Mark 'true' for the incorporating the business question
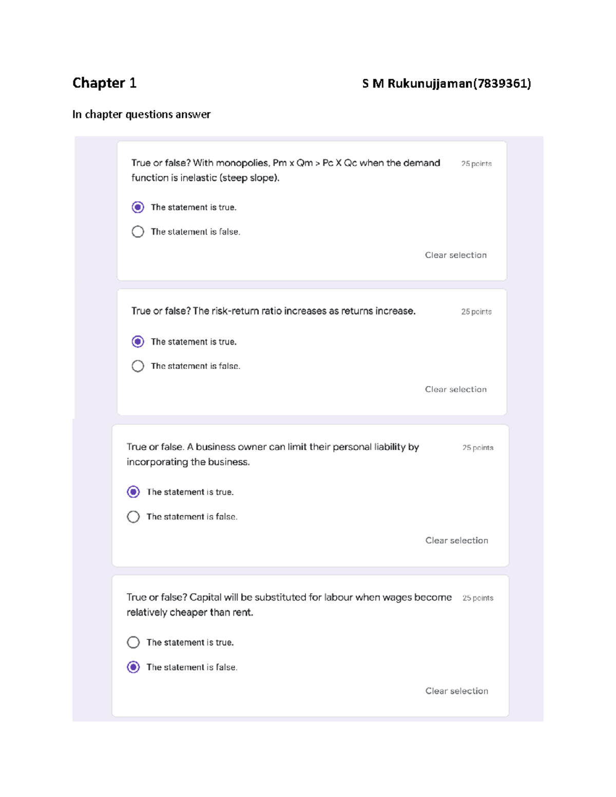 pos(133,492)
